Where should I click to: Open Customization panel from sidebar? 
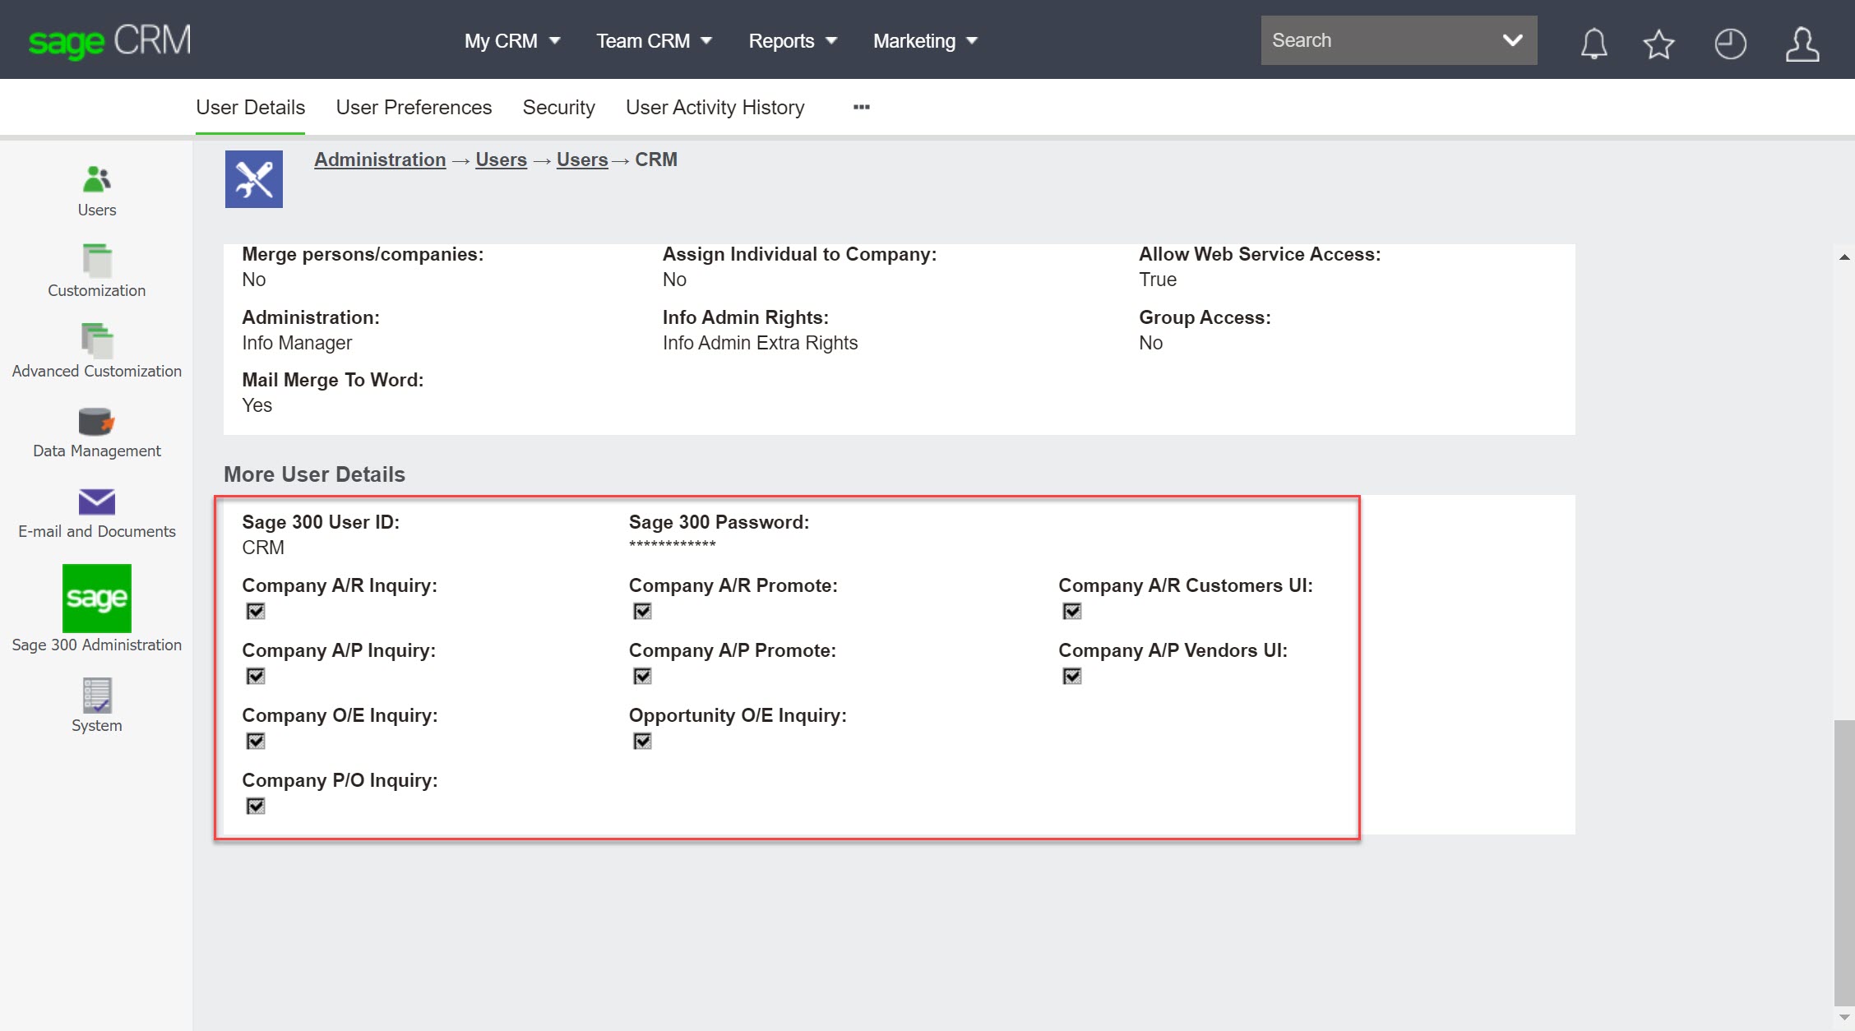pyautogui.click(x=96, y=270)
